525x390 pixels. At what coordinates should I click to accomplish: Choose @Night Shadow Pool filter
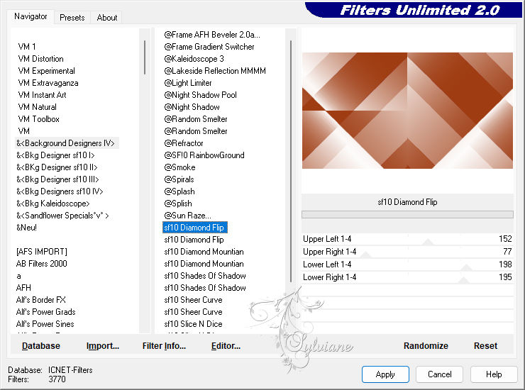click(x=200, y=95)
